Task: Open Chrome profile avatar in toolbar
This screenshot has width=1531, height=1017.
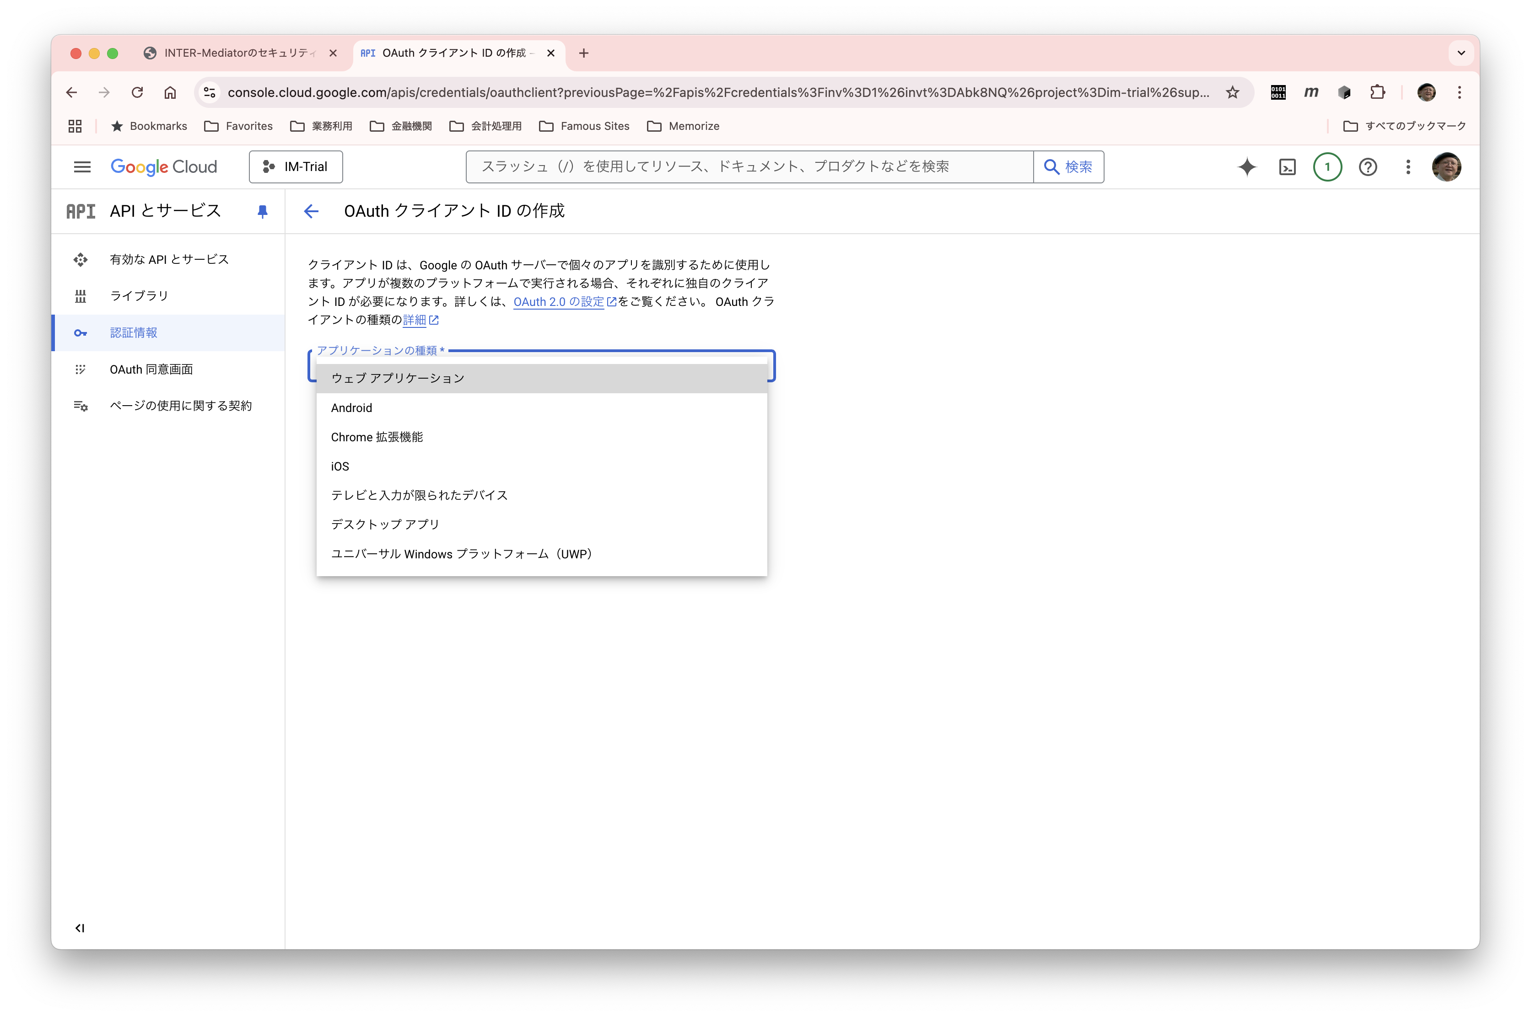Action: tap(1426, 92)
